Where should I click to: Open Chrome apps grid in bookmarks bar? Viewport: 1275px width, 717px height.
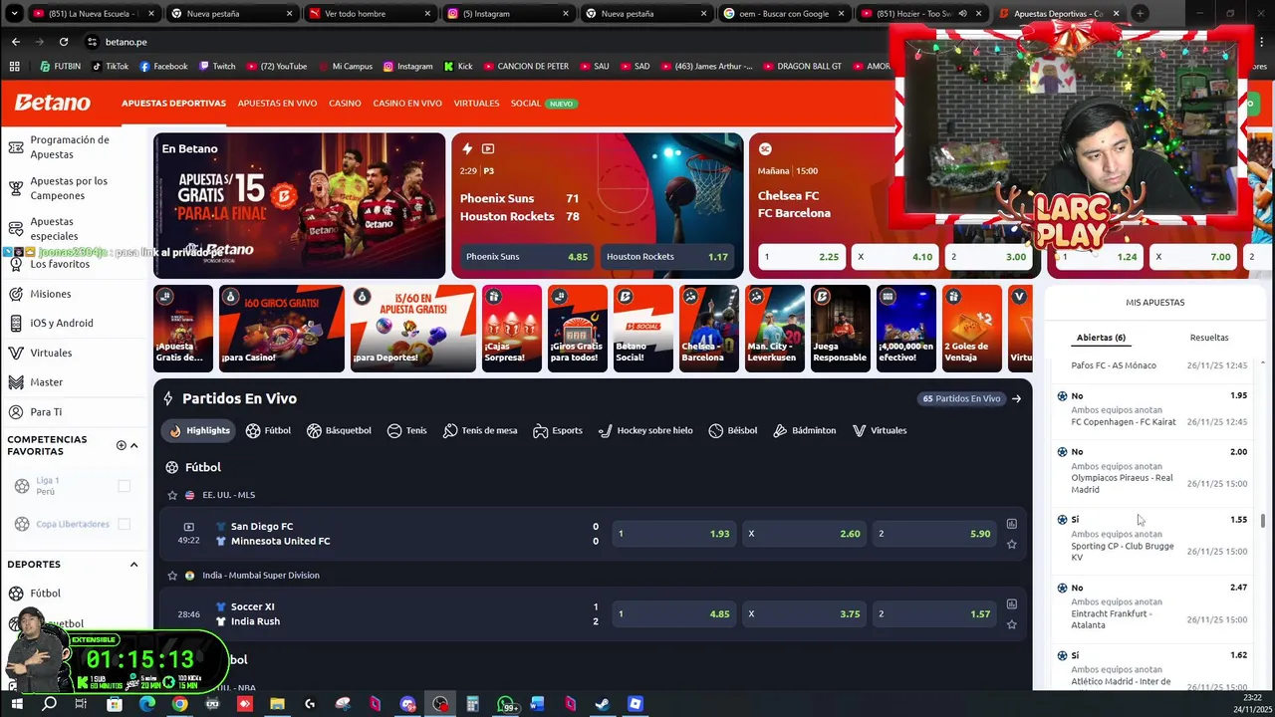14,67
